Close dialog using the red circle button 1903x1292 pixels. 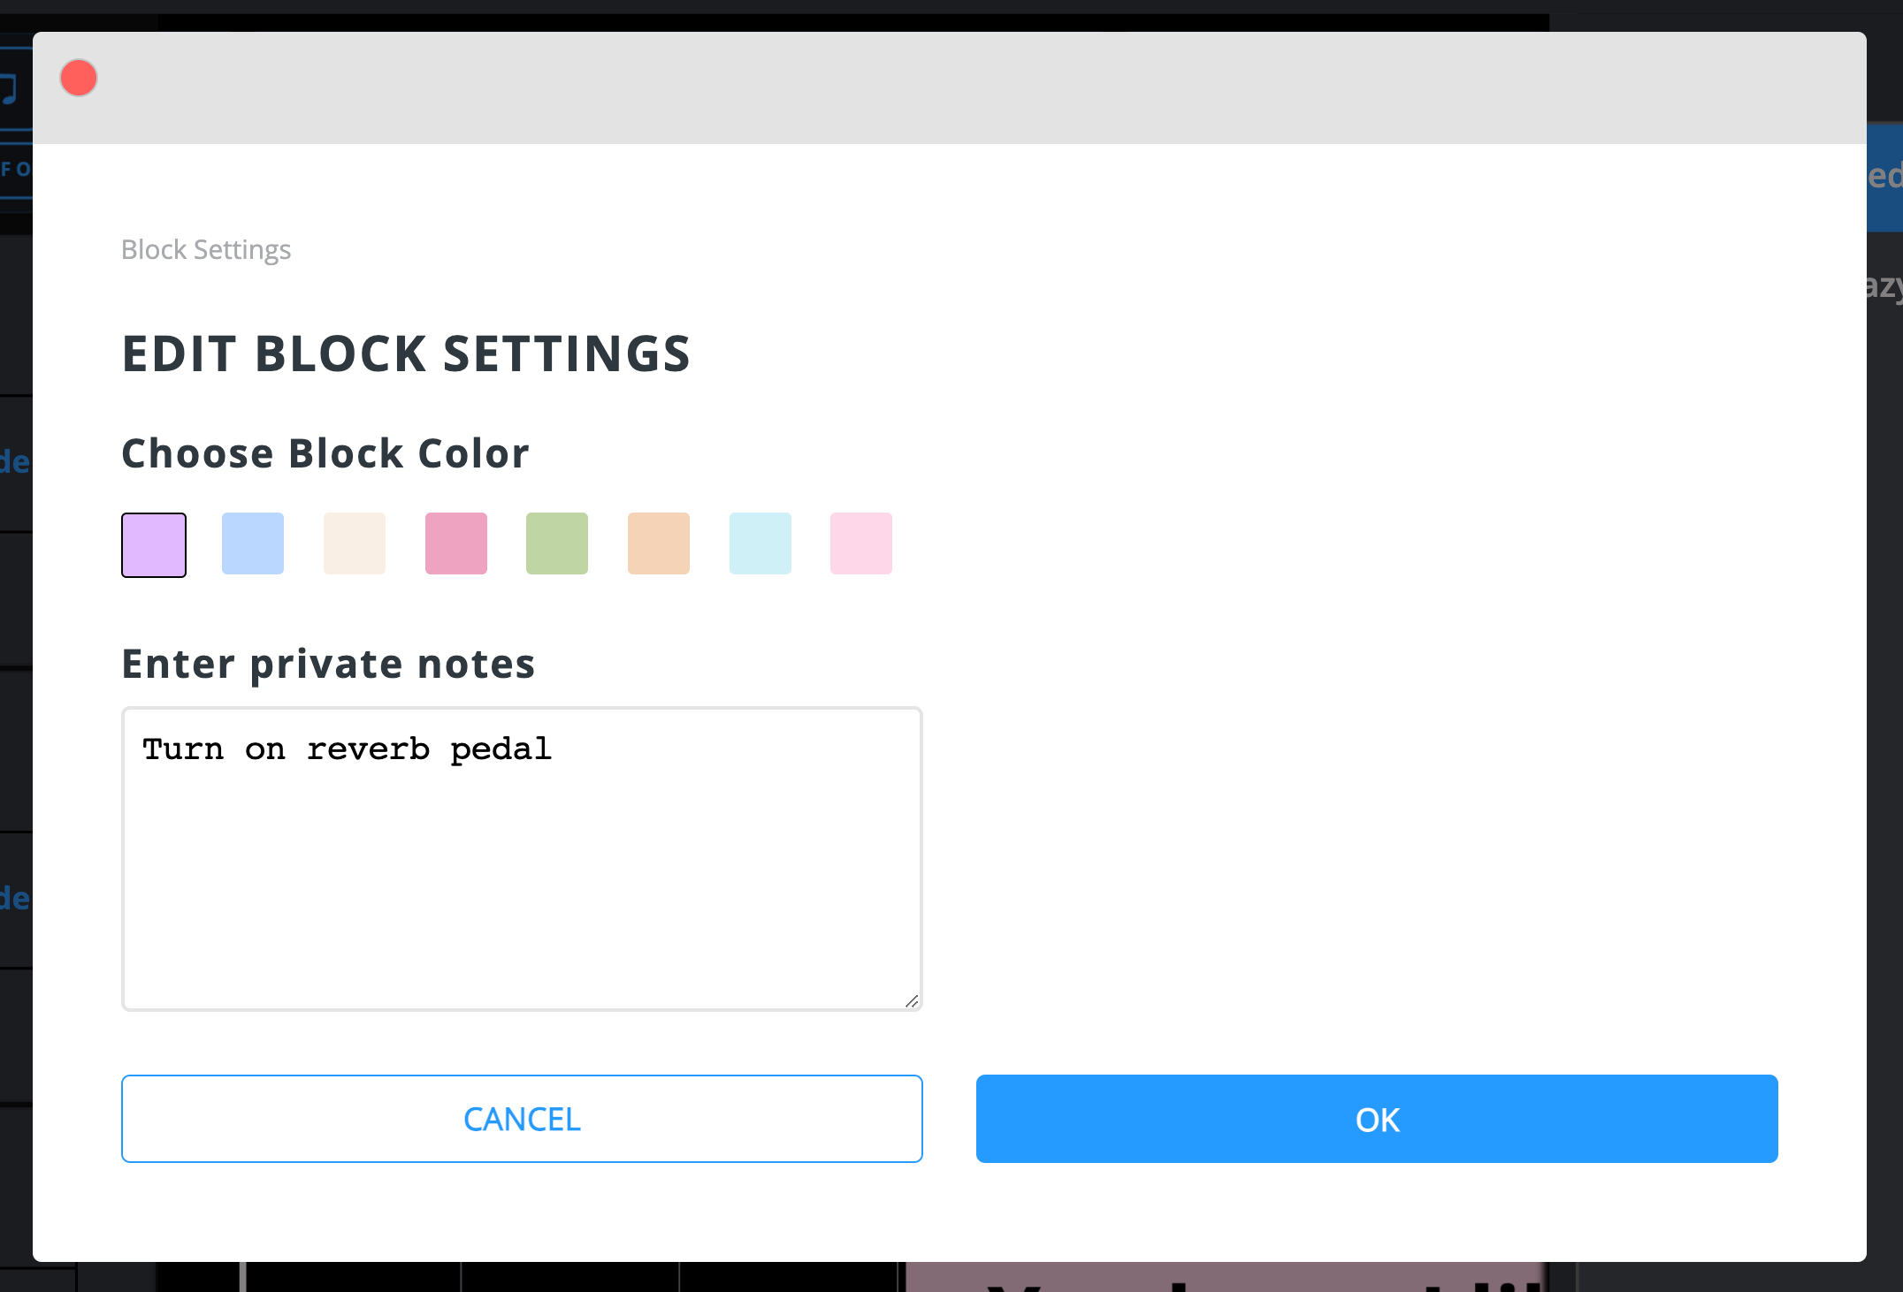[x=79, y=77]
